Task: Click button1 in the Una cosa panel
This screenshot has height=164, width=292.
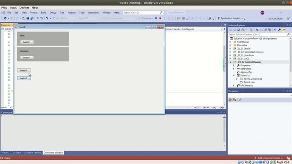Action: 27,57
